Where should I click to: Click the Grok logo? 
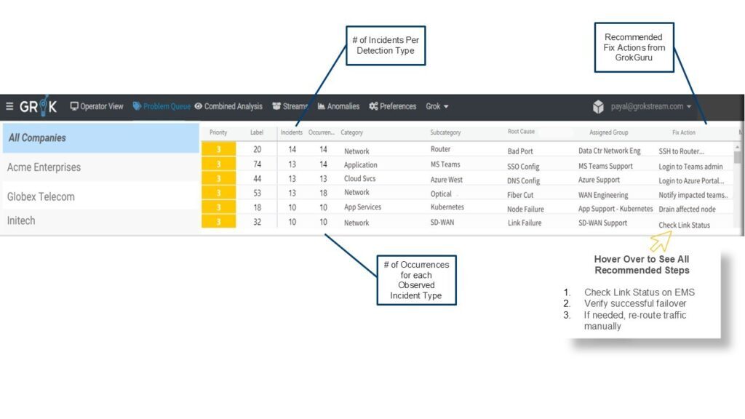tap(39, 106)
